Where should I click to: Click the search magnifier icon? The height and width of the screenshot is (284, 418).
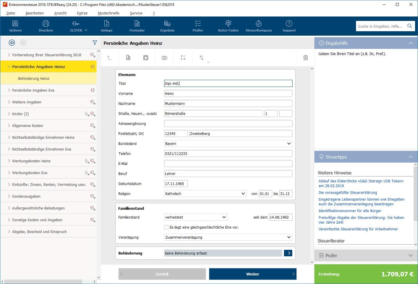pyautogui.click(x=409, y=26)
